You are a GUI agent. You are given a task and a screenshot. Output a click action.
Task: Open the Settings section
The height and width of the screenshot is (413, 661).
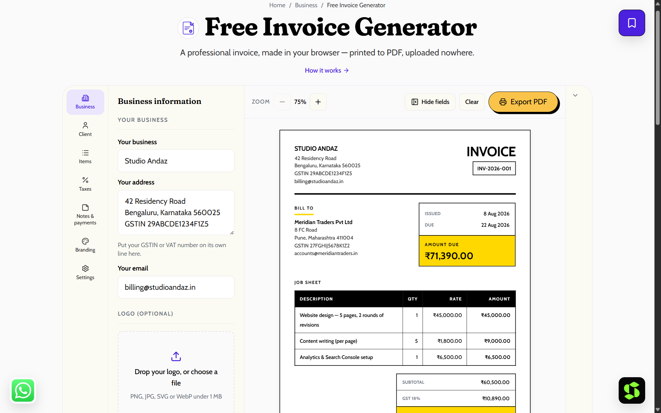point(85,273)
